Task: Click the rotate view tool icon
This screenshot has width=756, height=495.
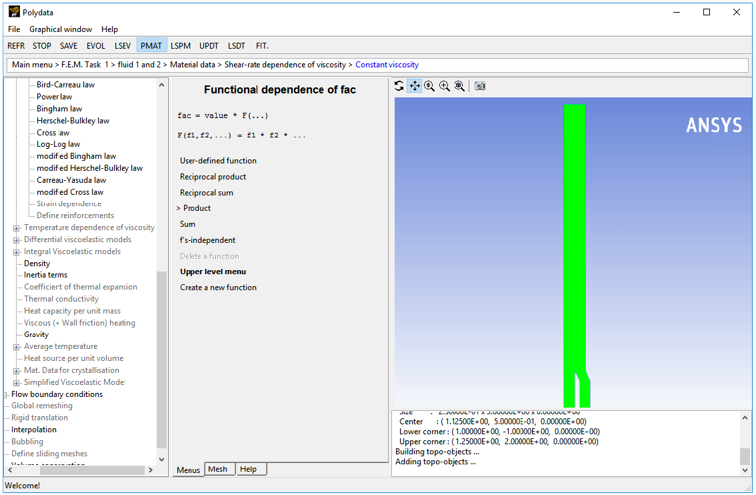Action: 399,86
